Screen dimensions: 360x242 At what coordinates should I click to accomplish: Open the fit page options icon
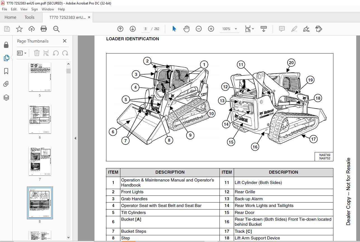249,29
